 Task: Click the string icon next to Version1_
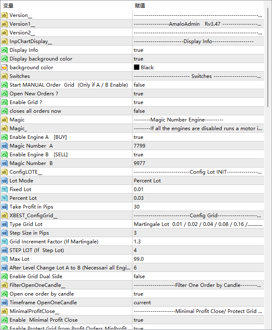click(5, 24)
